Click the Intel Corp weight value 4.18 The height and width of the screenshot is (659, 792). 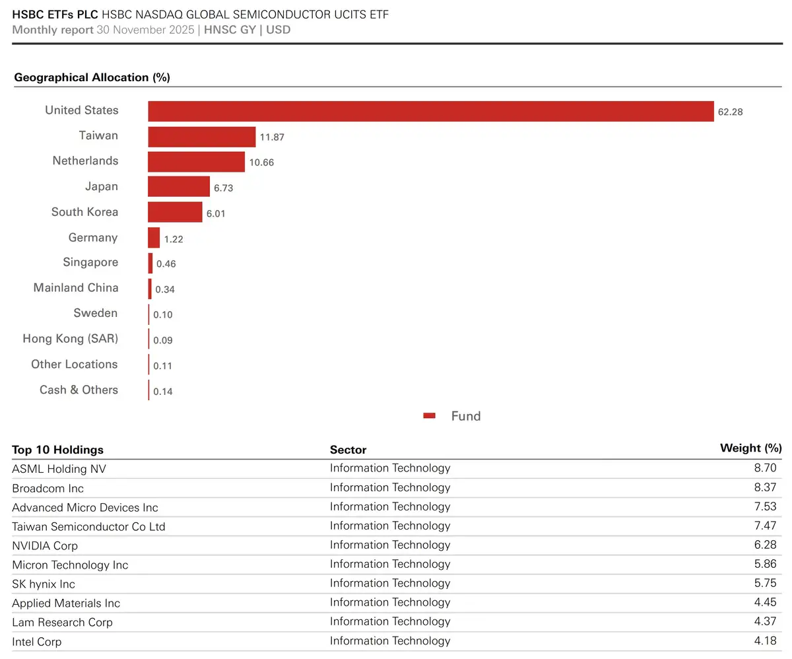[x=767, y=641]
